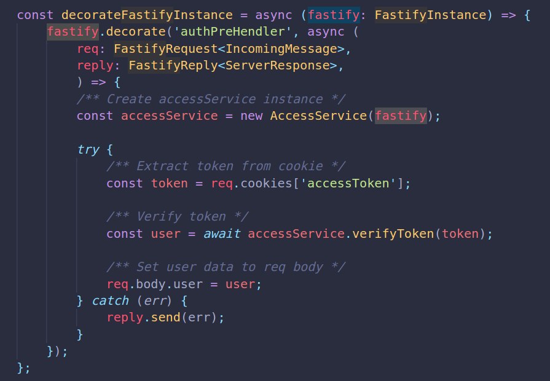The height and width of the screenshot is (381, 550).
Task: Click the IncomingMessage generic type
Action: (x=281, y=49)
